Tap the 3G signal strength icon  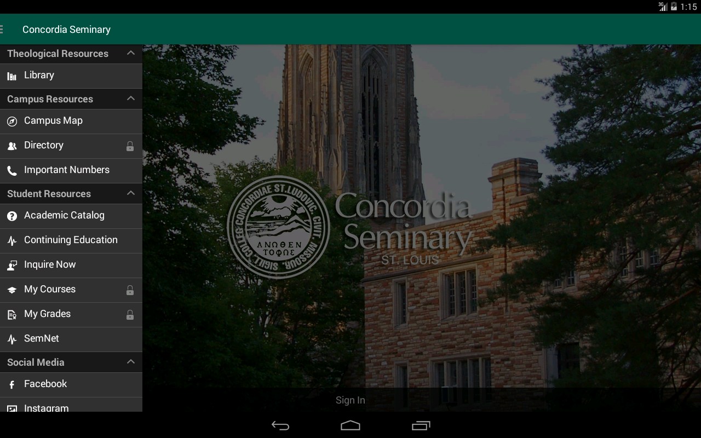pyautogui.click(x=663, y=7)
